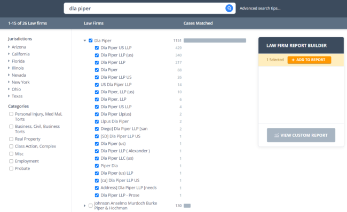347x212 pixels.
Task: Click Law Firms column header
Action: [x=93, y=23]
